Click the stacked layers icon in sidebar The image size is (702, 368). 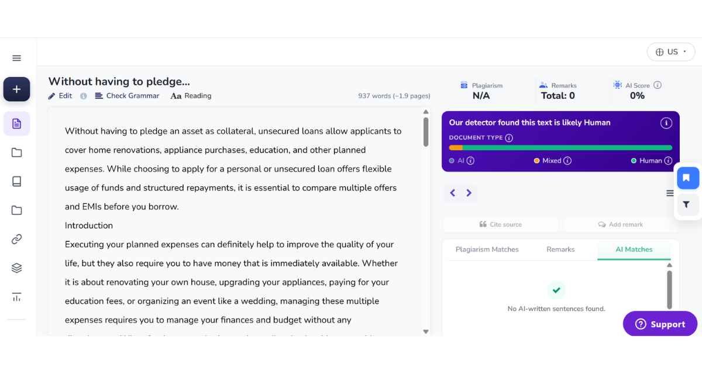pyautogui.click(x=16, y=268)
